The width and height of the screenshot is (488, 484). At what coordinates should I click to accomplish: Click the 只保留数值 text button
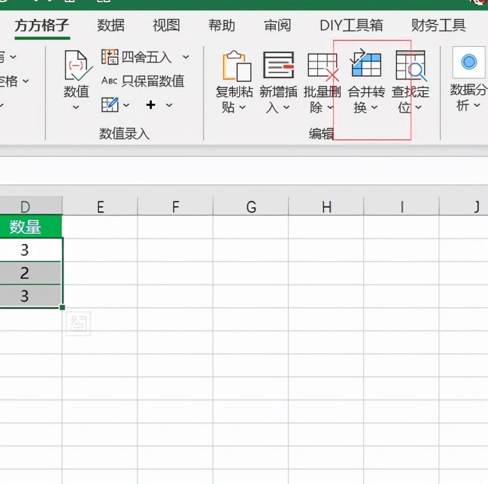(153, 81)
